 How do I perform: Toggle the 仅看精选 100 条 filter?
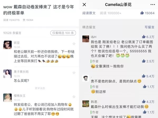point(63,33)
